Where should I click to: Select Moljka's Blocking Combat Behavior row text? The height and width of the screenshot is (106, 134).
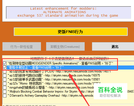click(x=51, y=92)
